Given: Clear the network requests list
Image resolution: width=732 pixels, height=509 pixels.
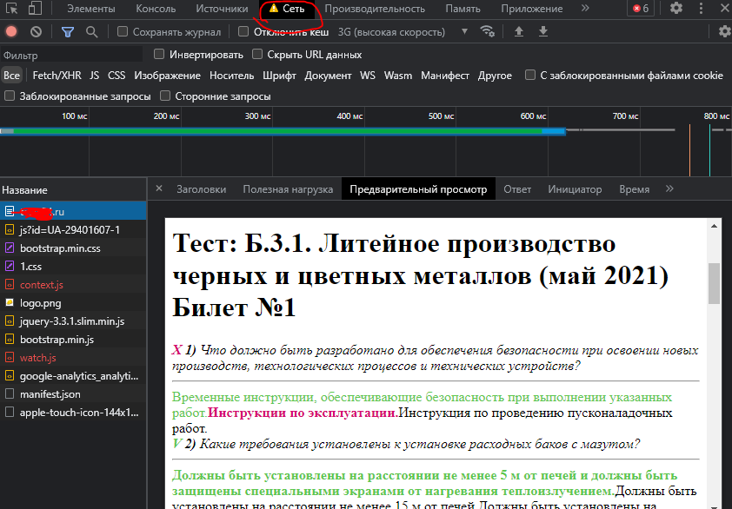Looking at the screenshot, I should pyautogui.click(x=36, y=31).
